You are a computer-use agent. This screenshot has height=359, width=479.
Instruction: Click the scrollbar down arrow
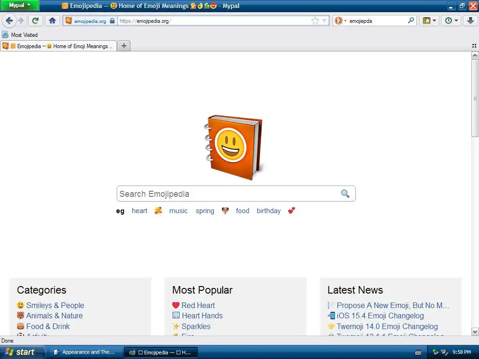coord(475,331)
